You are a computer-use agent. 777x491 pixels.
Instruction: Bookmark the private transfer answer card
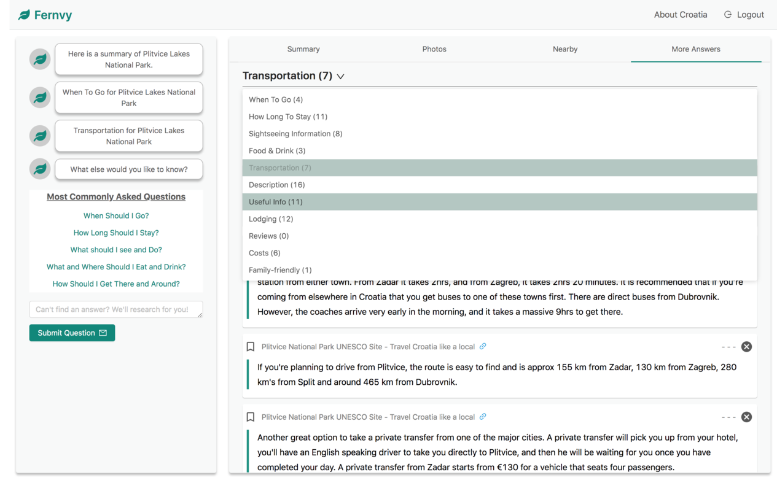pos(250,417)
